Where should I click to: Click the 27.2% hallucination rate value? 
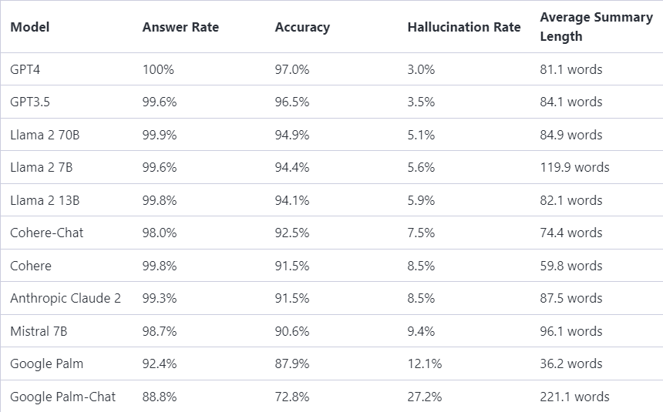pyautogui.click(x=424, y=397)
